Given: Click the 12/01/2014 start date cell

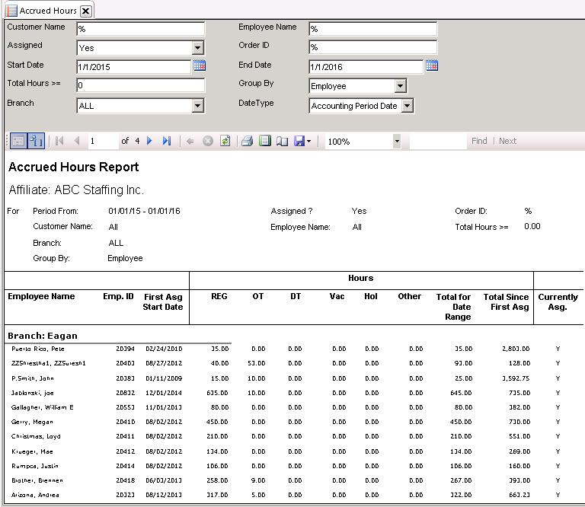Looking at the screenshot, I should pos(164,393).
